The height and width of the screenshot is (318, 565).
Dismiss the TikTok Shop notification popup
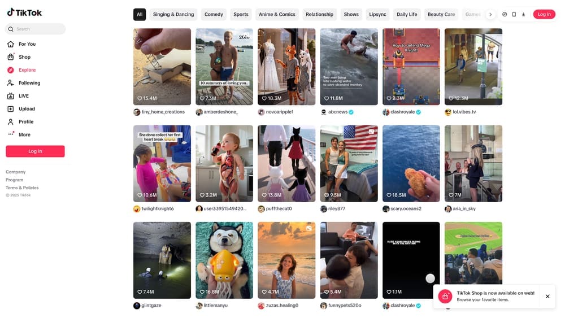(547, 297)
